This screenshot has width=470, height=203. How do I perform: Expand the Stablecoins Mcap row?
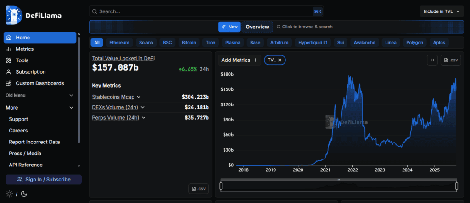click(139, 97)
